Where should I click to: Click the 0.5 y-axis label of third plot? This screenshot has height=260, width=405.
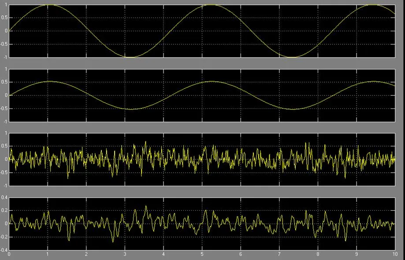(4, 146)
